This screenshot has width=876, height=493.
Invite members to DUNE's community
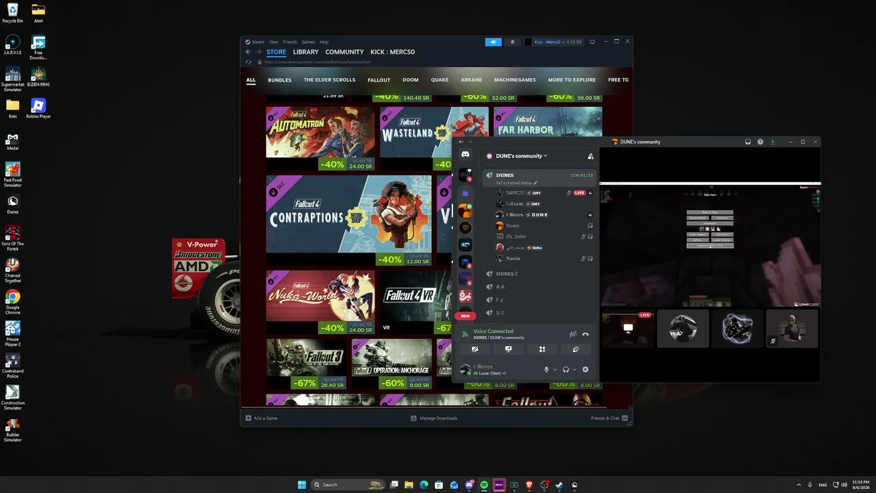tap(591, 156)
